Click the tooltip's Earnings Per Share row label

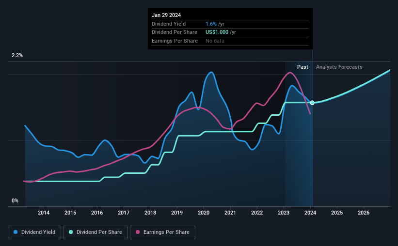(175, 41)
